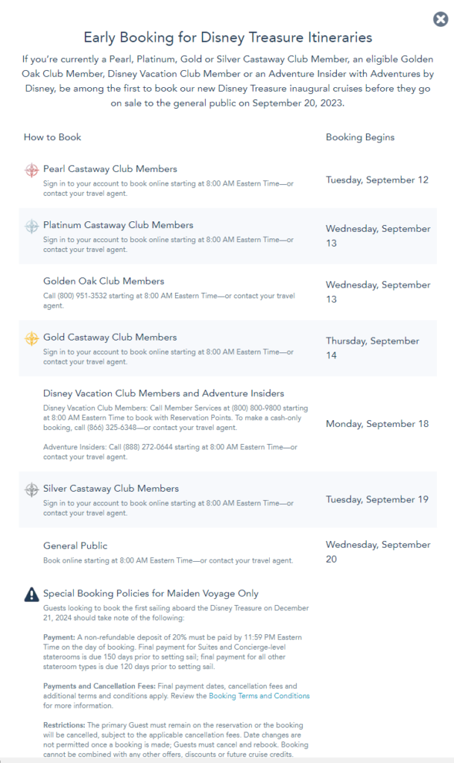The width and height of the screenshot is (454, 763).
Task: Open the Booking Terms and Conditions link
Action: [259, 696]
